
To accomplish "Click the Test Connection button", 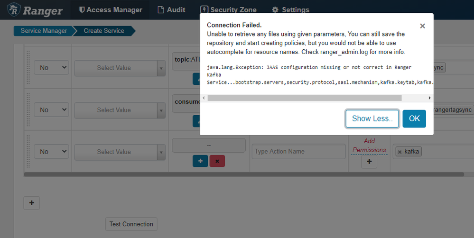I will coord(131,224).
